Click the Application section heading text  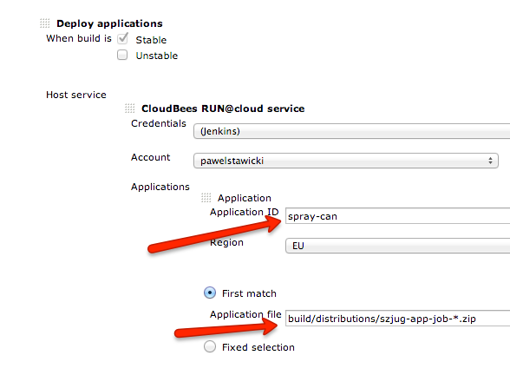[x=245, y=198]
